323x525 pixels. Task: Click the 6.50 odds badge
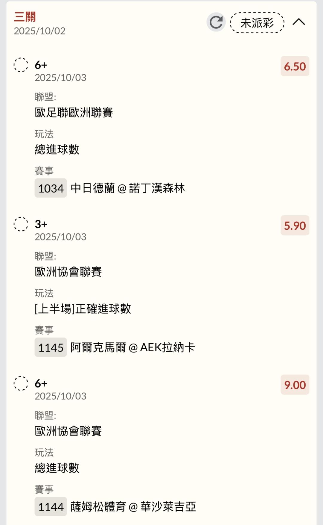pos(295,66)
